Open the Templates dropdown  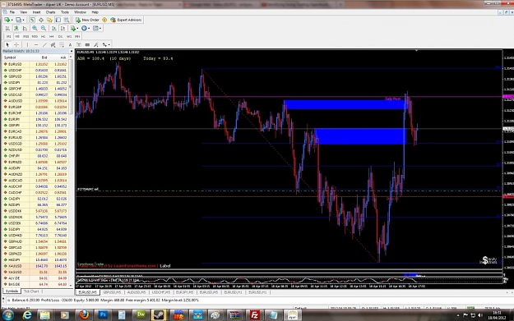click(97, 28)
